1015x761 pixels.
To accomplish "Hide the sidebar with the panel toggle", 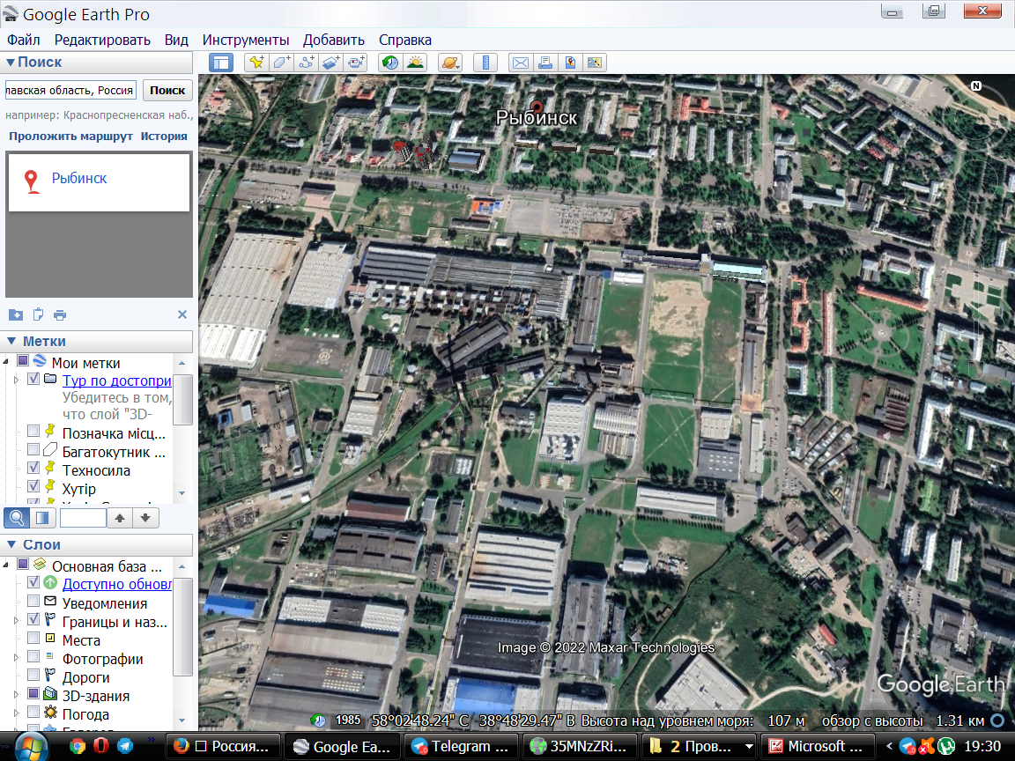I will 221,63.
